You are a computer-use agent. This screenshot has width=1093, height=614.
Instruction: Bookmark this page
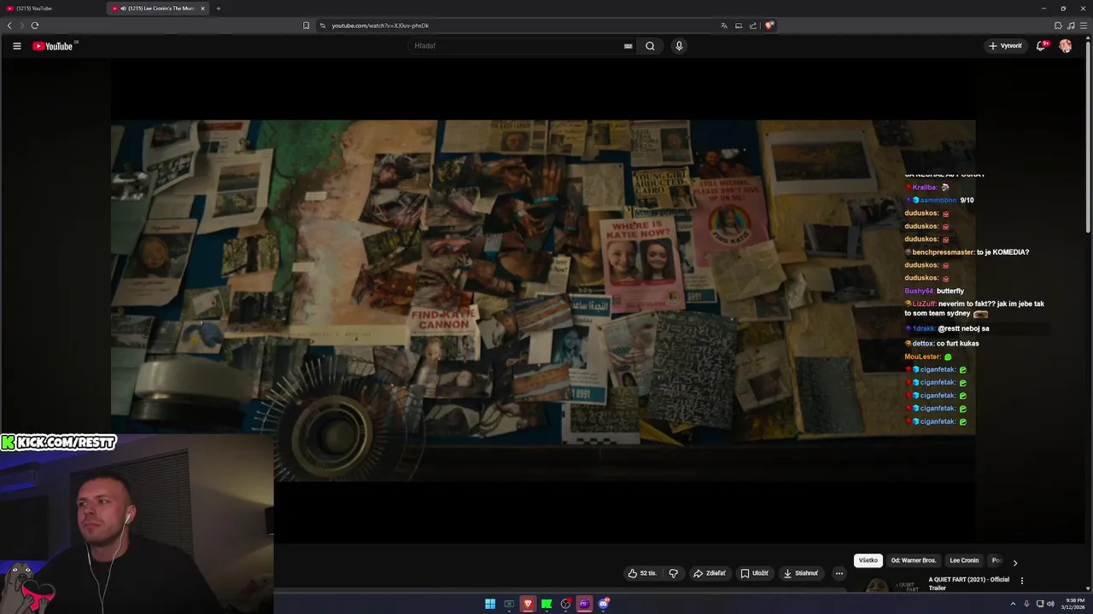[306, 26]
